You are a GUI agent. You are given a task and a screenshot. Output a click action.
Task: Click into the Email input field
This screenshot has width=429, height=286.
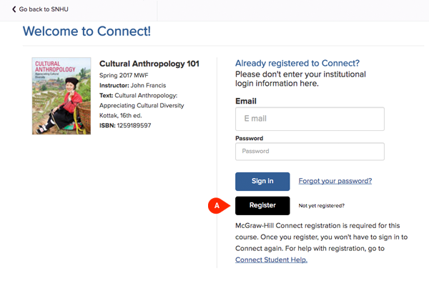click(x=310, y=118)
